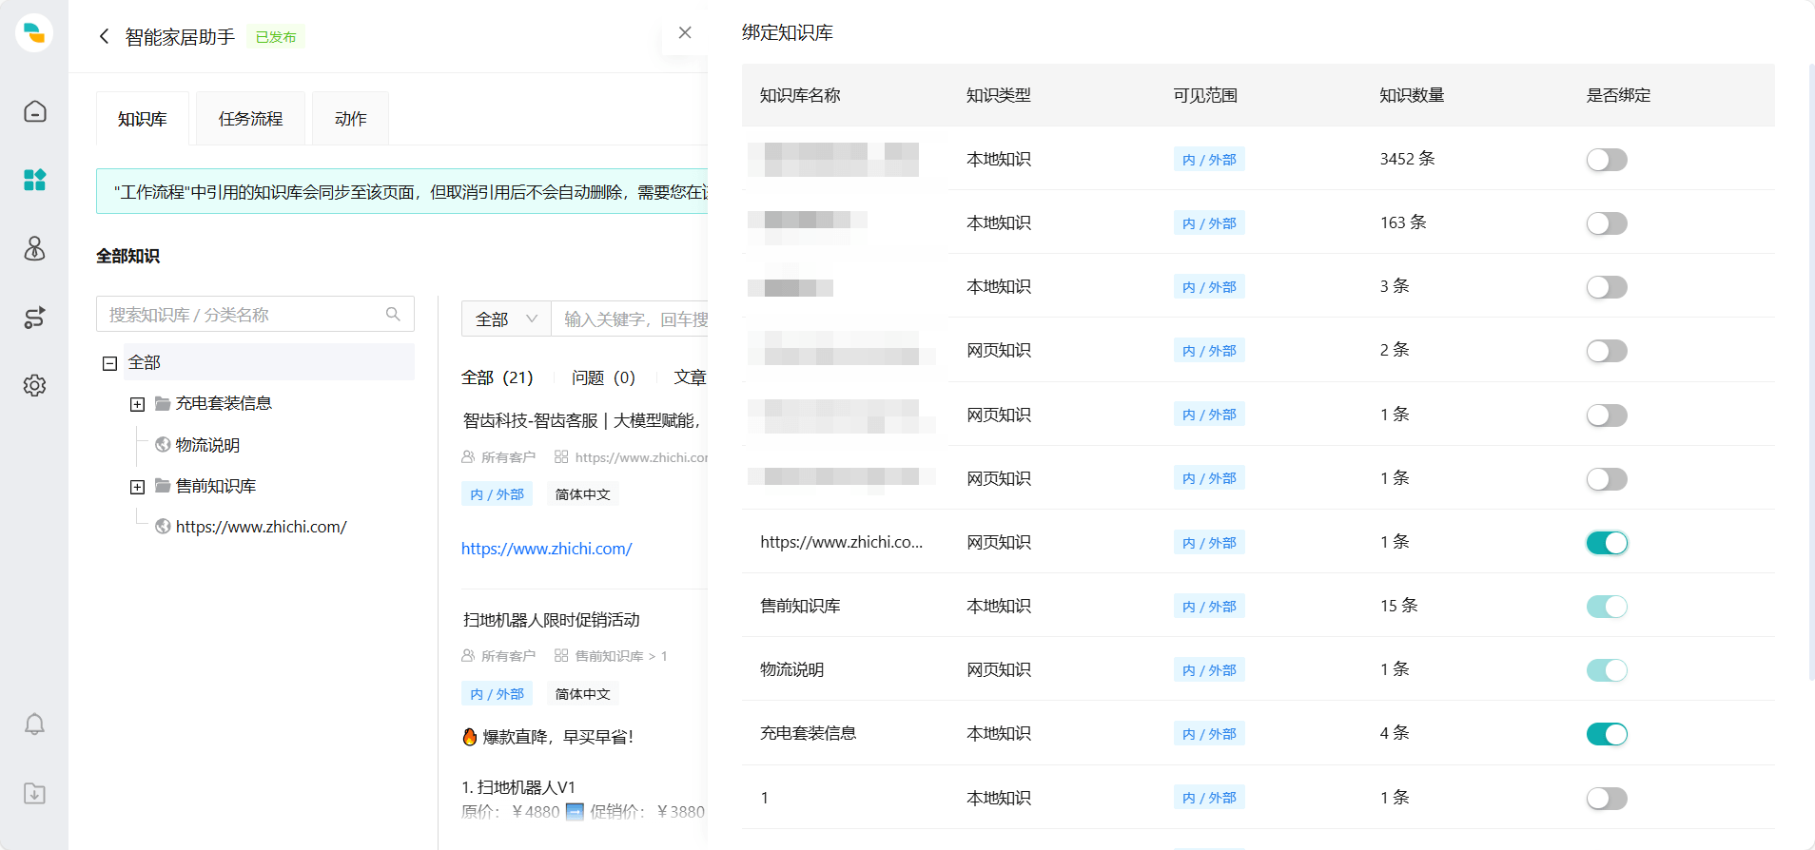Focus the 搜索知识库 / 分类名称 search field
Image resolution: width=1815 pixels, height=850 pixels.
point(255,314)
